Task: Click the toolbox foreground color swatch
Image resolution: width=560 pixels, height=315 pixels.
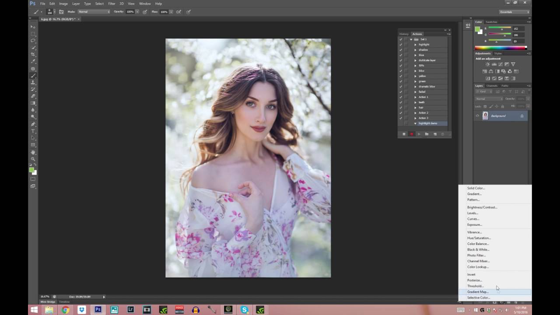Action: pos(31,170)
